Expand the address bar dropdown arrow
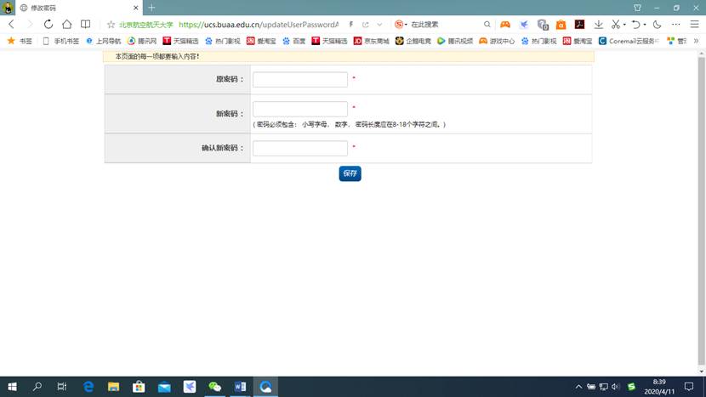The width and height of the screenshot is (706, 397). coord(379,25)
